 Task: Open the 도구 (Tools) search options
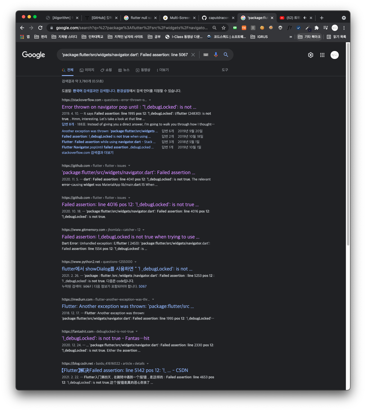225,70
